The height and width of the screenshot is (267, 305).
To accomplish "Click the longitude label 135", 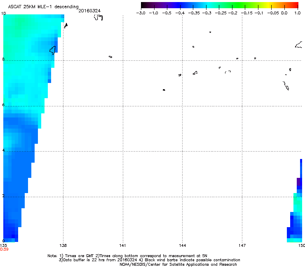I will 3,246.
